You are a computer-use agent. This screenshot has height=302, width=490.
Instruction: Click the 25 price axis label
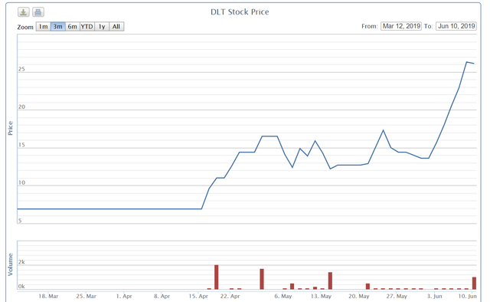click(x=21, y=69)
